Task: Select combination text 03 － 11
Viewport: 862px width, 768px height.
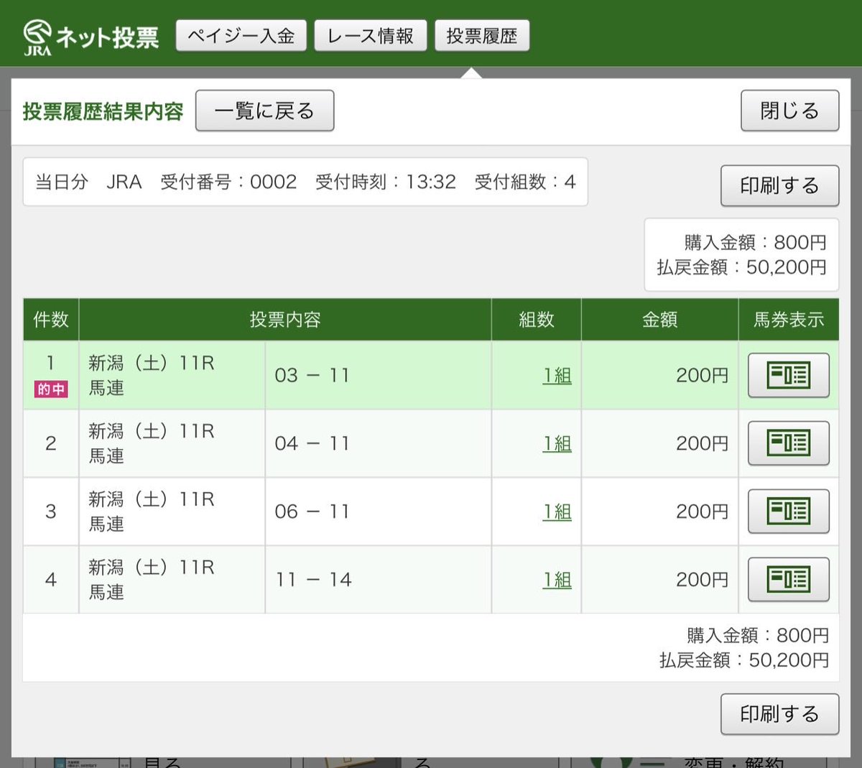Action: (x=312, y=375)
